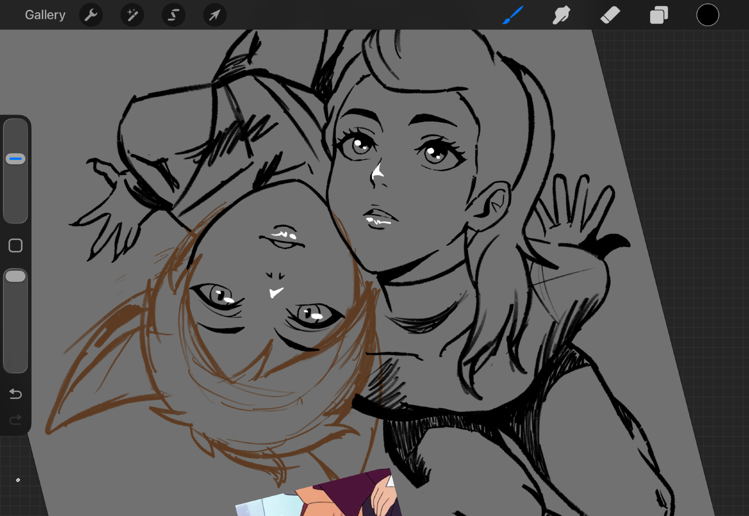Open the Layers panel
Viewport: 749px width, 516px height.
tap(659, 15)
